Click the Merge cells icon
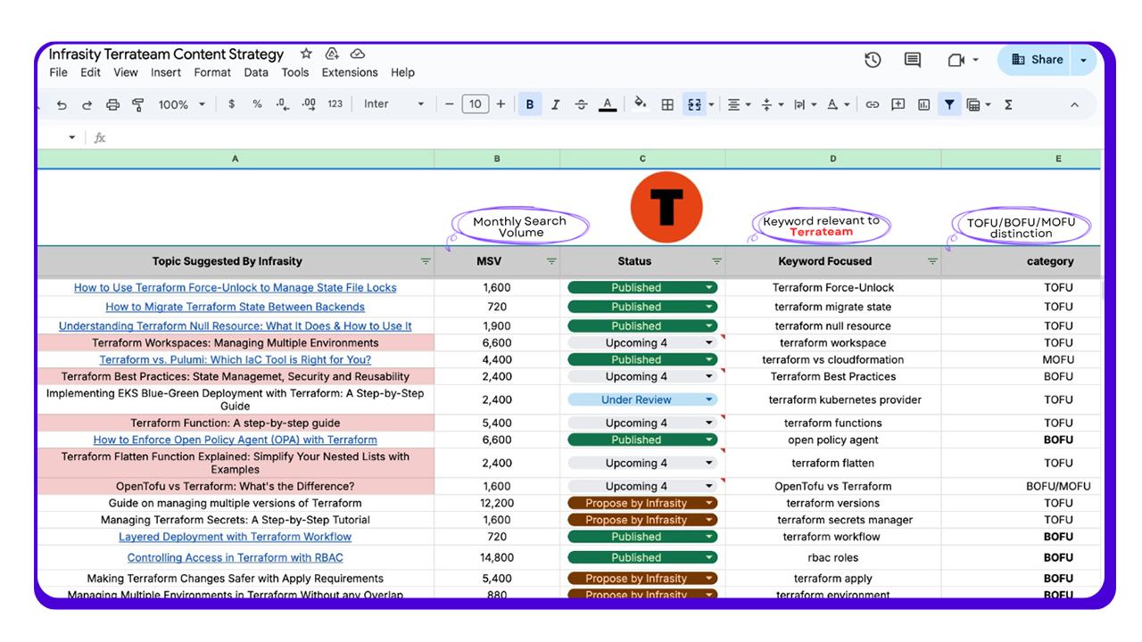This screenshot has width=1142, height=642. pyautogui.click(x=694, y=104)
